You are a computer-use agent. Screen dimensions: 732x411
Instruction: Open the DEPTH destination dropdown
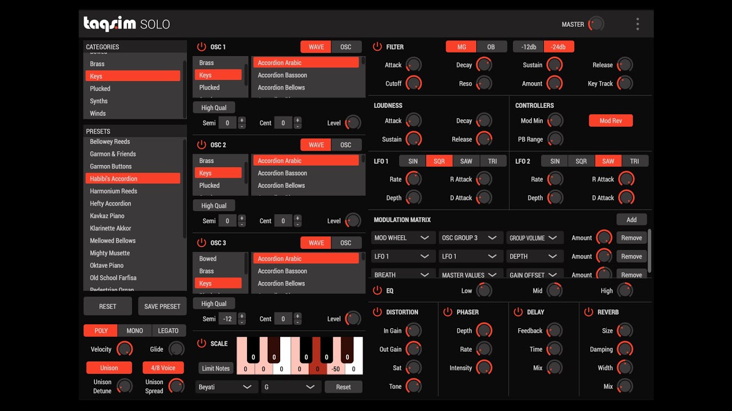point(535,256)
